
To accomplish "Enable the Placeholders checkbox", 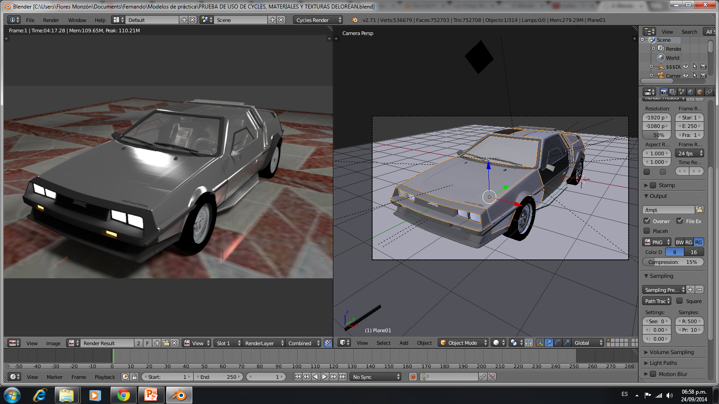I will point(647,231).
